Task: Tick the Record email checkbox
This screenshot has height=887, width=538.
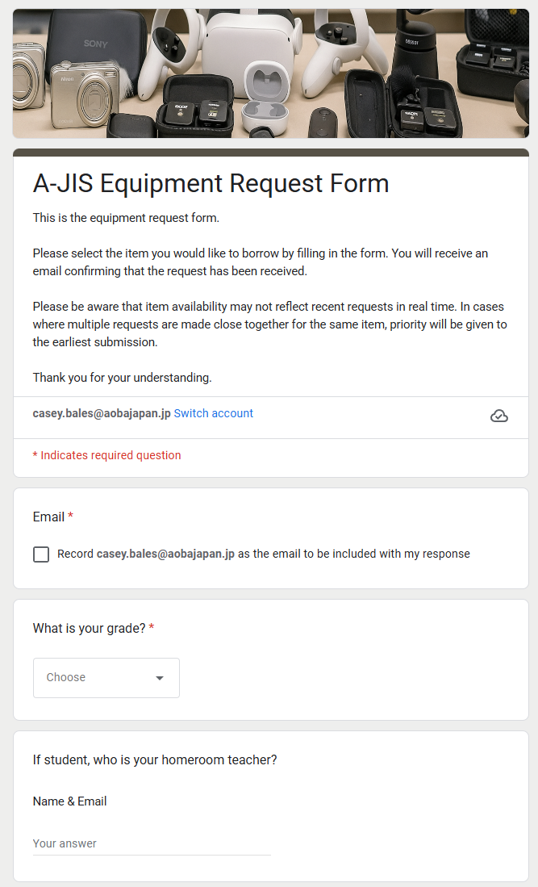Action: pyautogui.click(x=41, y=554)
